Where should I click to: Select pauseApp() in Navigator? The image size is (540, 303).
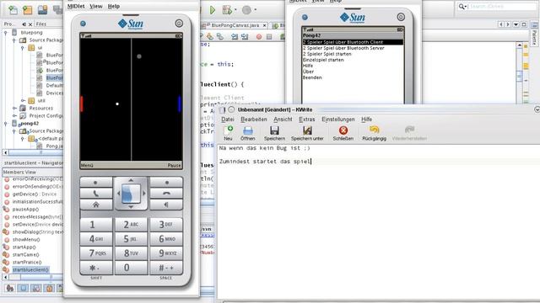click(x=25, y=210)
